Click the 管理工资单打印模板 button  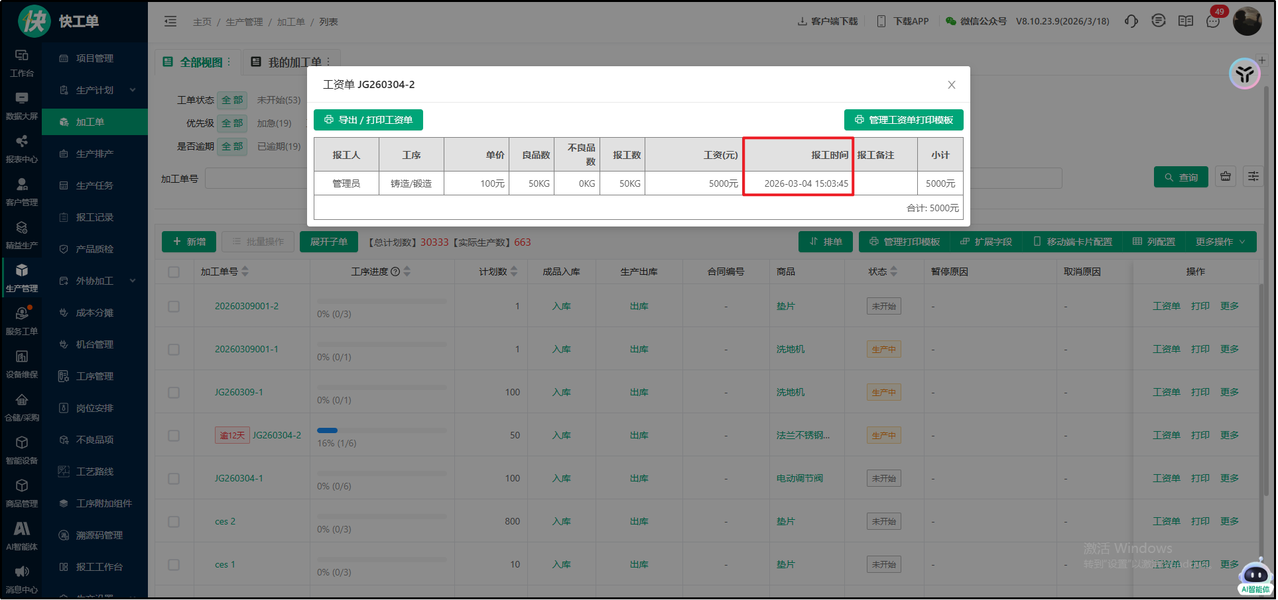(x=903, y=120)
